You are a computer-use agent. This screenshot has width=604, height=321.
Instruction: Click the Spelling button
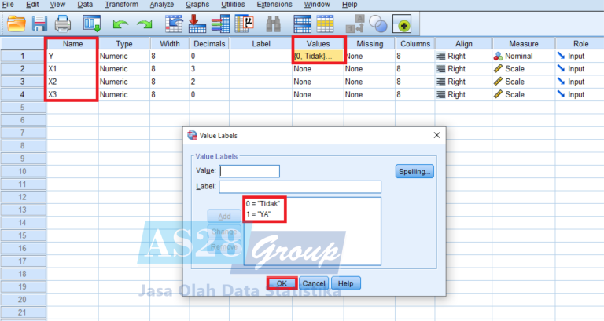(414, 171)
